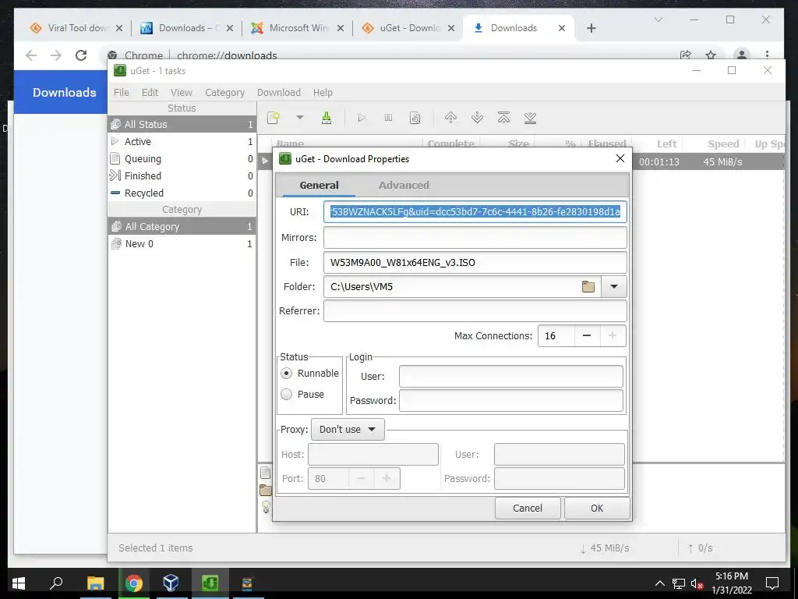
Task: Select the Finished status row
Action: pos(182,175)
